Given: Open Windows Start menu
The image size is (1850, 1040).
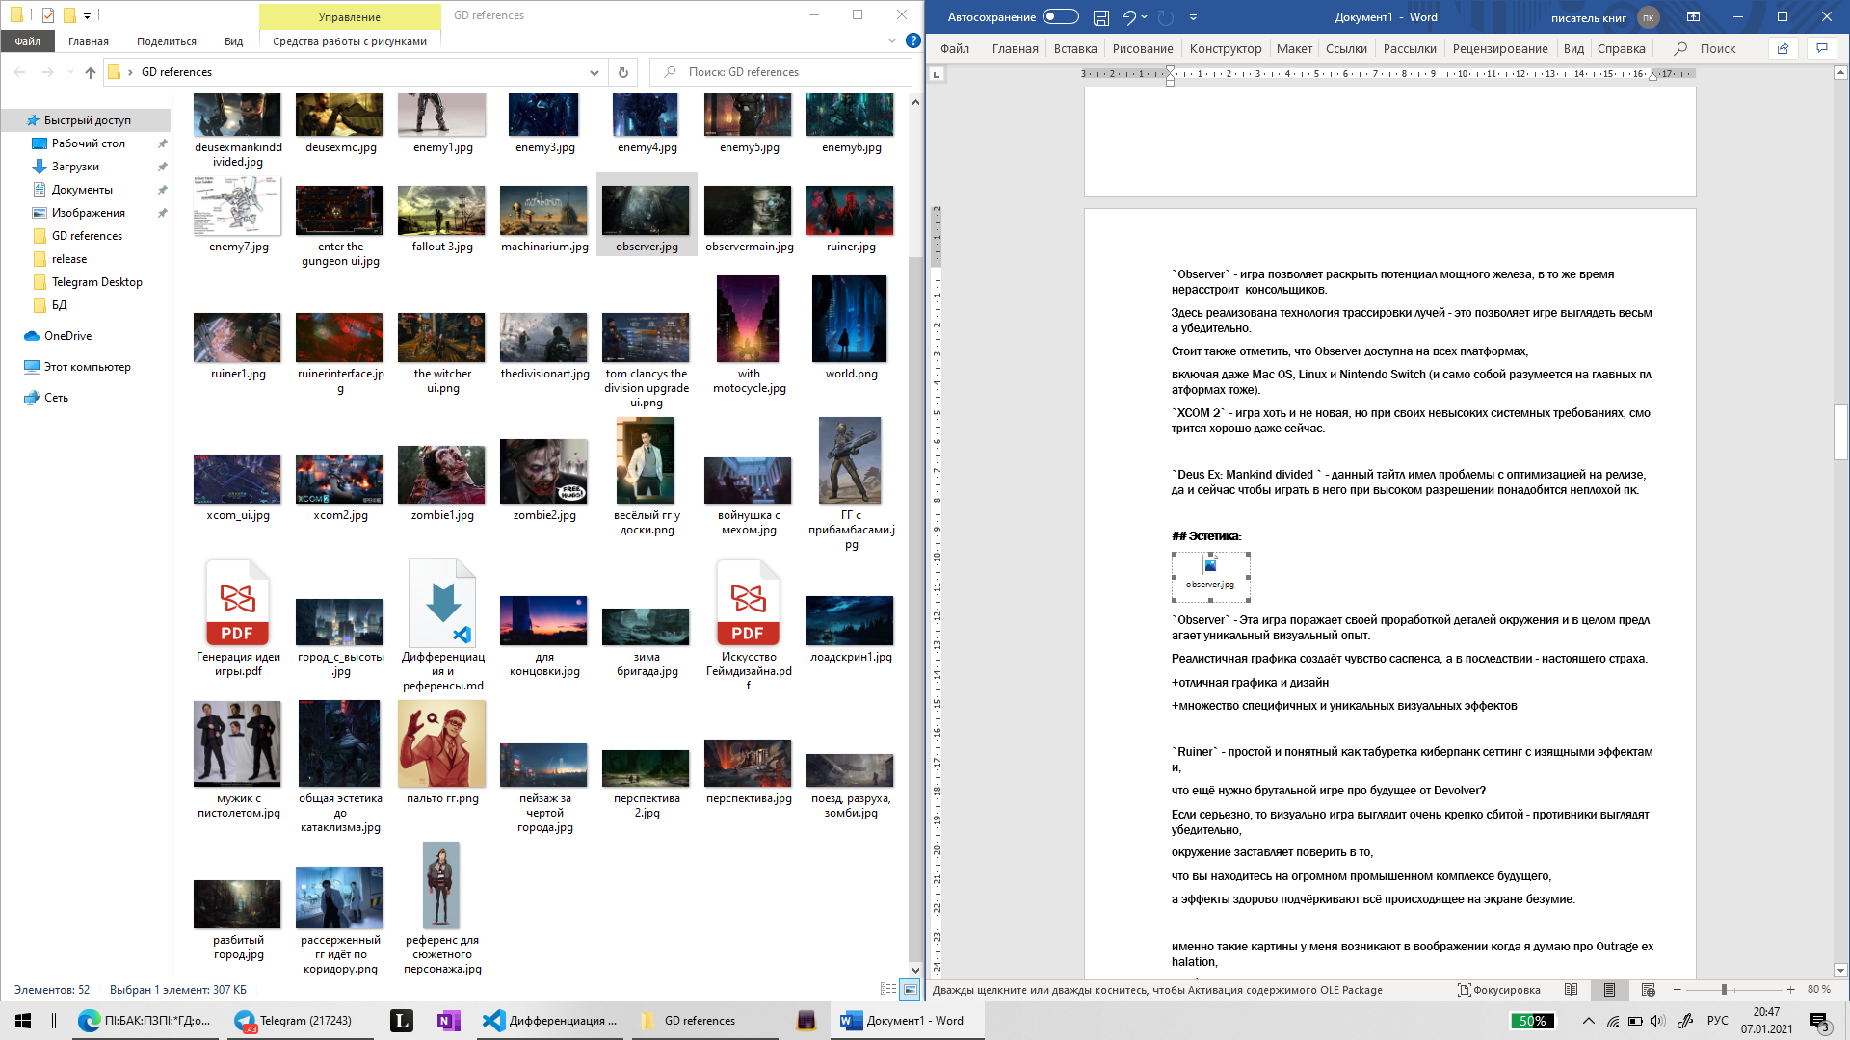Looking at the screenshot, I should coord(23,1021).
